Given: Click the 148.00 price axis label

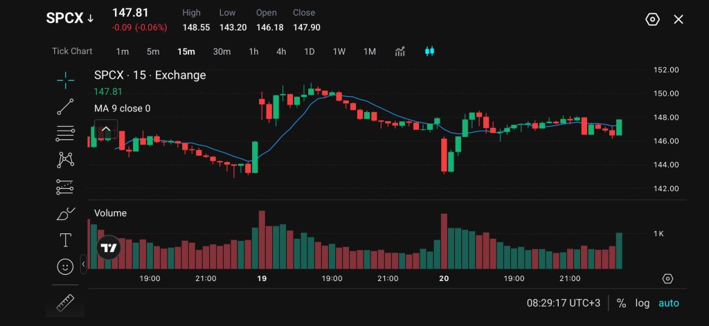Looking at the screenshot, I should point(666,118).
